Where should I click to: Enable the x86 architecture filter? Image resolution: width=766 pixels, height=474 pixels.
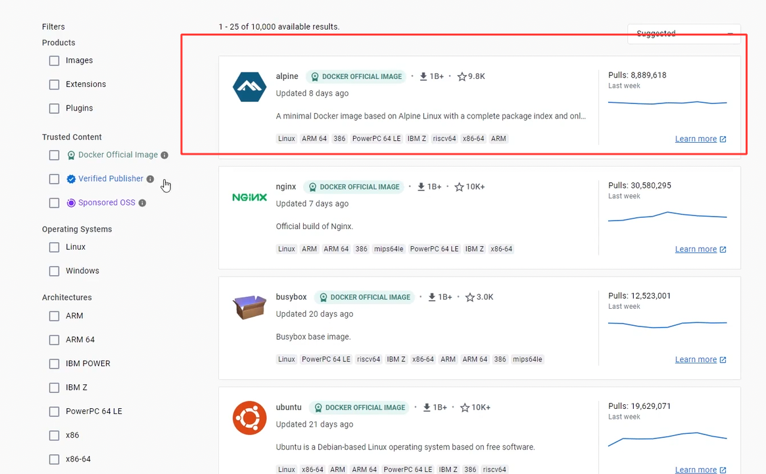(x=54, y=435)
